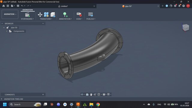This screenshot has width=192, height=108.
Task: Collapse the Browser panel with minus button
Action: click(43, 23)
